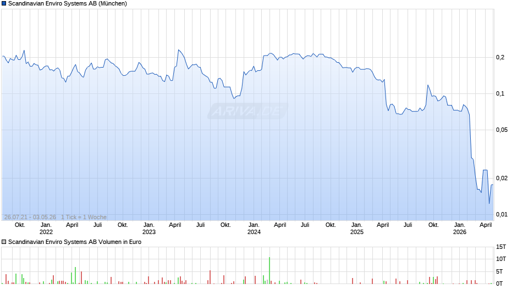
Task: Click the 0,02 price axis label
Action: coord(502,178)
